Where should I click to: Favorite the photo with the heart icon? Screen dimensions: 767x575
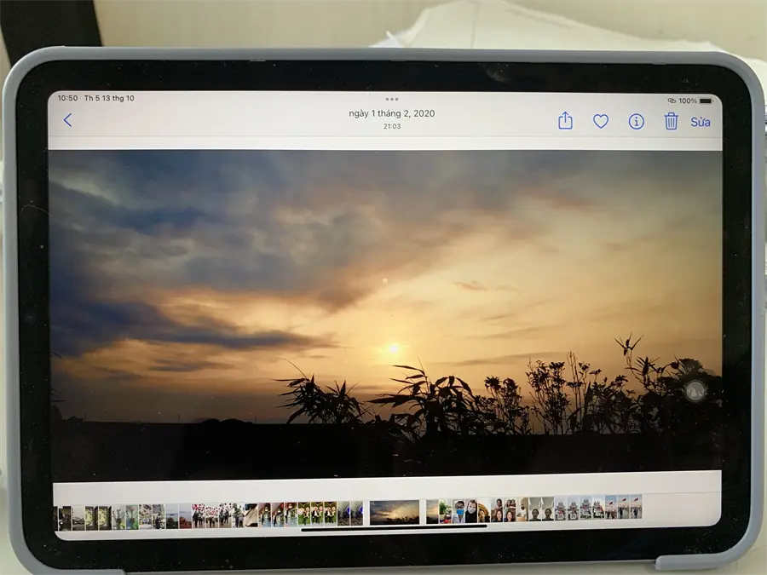(x=601, y=121)
